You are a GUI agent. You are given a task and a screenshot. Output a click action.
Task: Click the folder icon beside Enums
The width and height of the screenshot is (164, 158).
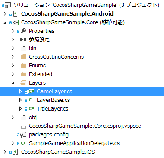pos(23,66)
